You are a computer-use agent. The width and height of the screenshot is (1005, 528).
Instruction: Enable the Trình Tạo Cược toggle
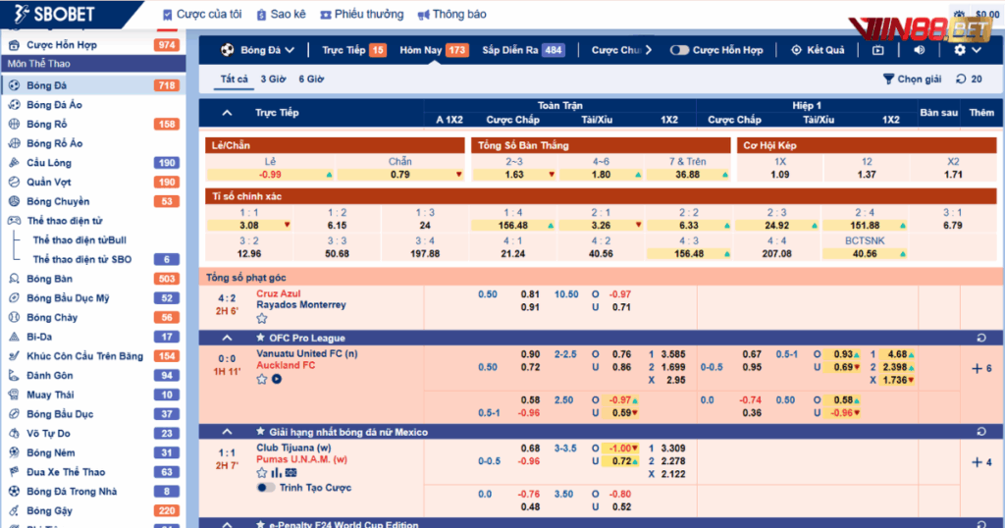(x=264, y=488)
